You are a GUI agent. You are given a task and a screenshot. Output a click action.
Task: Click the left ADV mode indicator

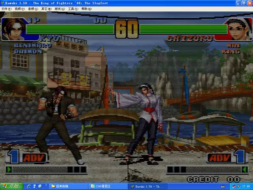coord(34,158)
